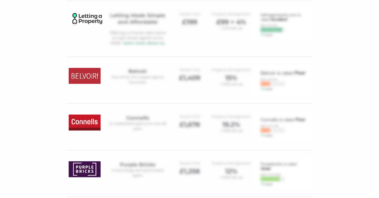
Task: Click the Purple Bricks logo
Action: click(x=85, y=169)
